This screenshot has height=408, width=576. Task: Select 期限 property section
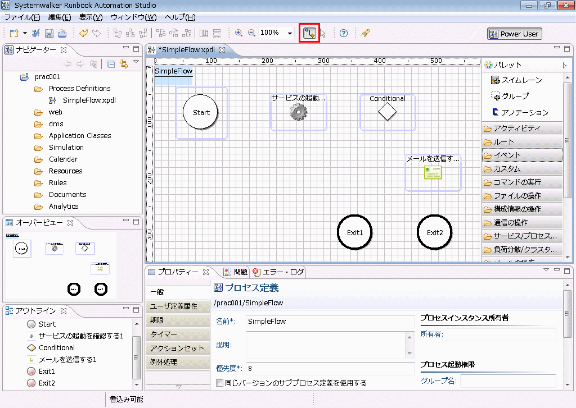pyautogui.click(x=178, y=320)
